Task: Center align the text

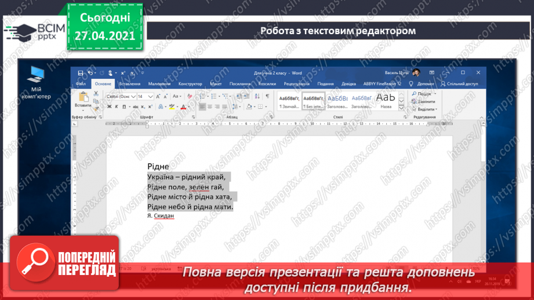Action: click(210, 107)
